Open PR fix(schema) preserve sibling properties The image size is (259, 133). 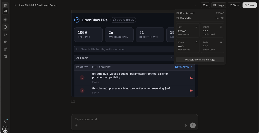[131, 89]
